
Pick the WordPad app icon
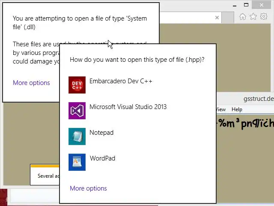(x=77, y=162)
